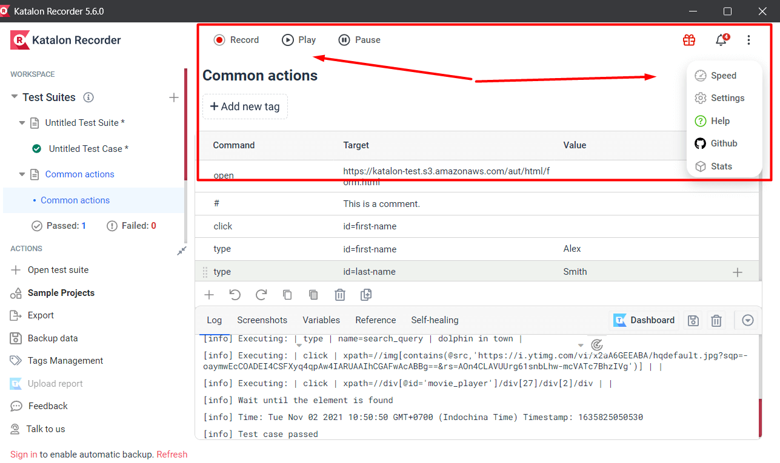
Task: Open the Dashboard from log panel
Action: tap(644, 320)
